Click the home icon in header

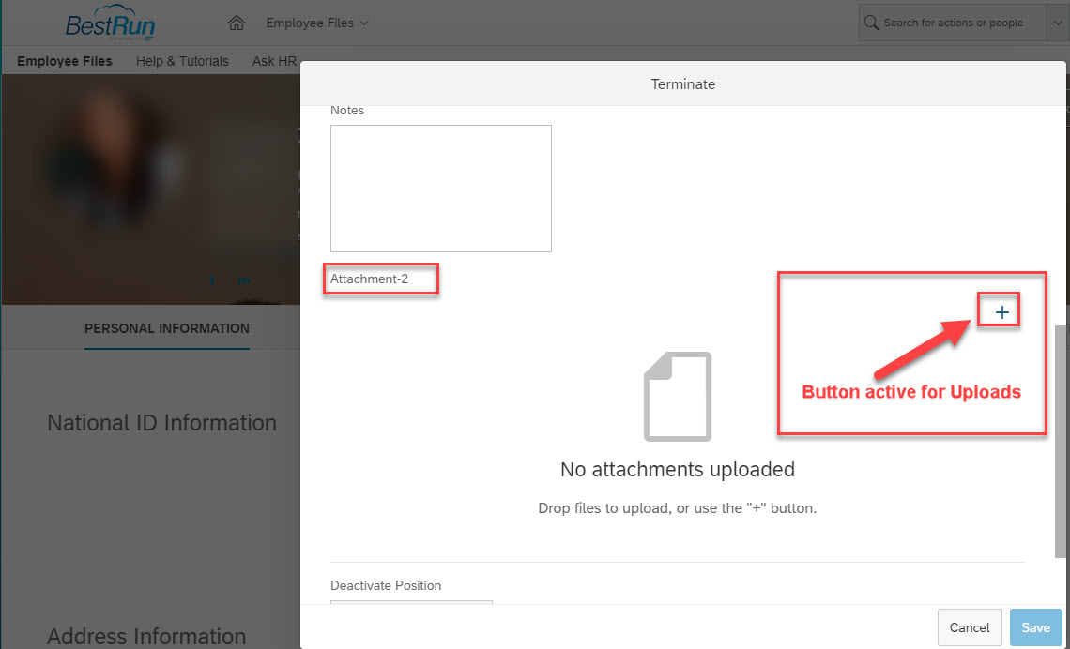click(237, 23)
